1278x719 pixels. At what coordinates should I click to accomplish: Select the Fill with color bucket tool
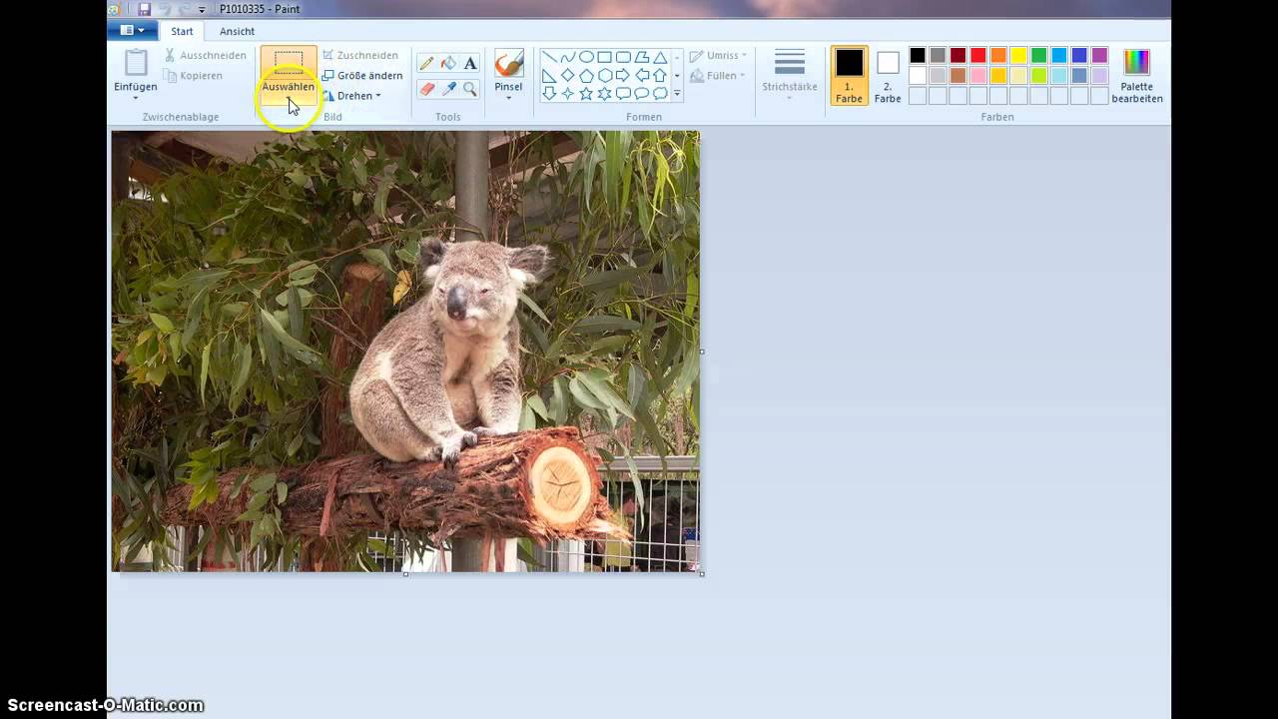(x=448, y=63)
